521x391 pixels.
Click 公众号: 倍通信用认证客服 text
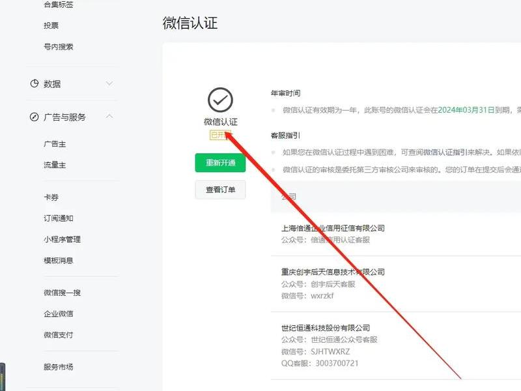[326, 240]
